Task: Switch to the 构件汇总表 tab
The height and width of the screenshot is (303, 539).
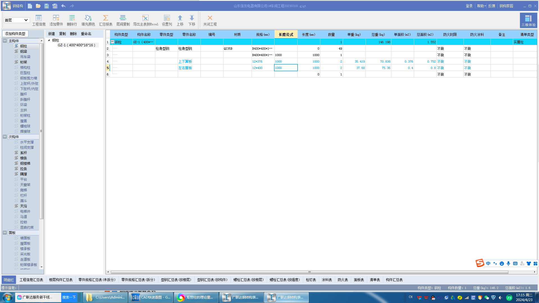Action: [394, 280]
